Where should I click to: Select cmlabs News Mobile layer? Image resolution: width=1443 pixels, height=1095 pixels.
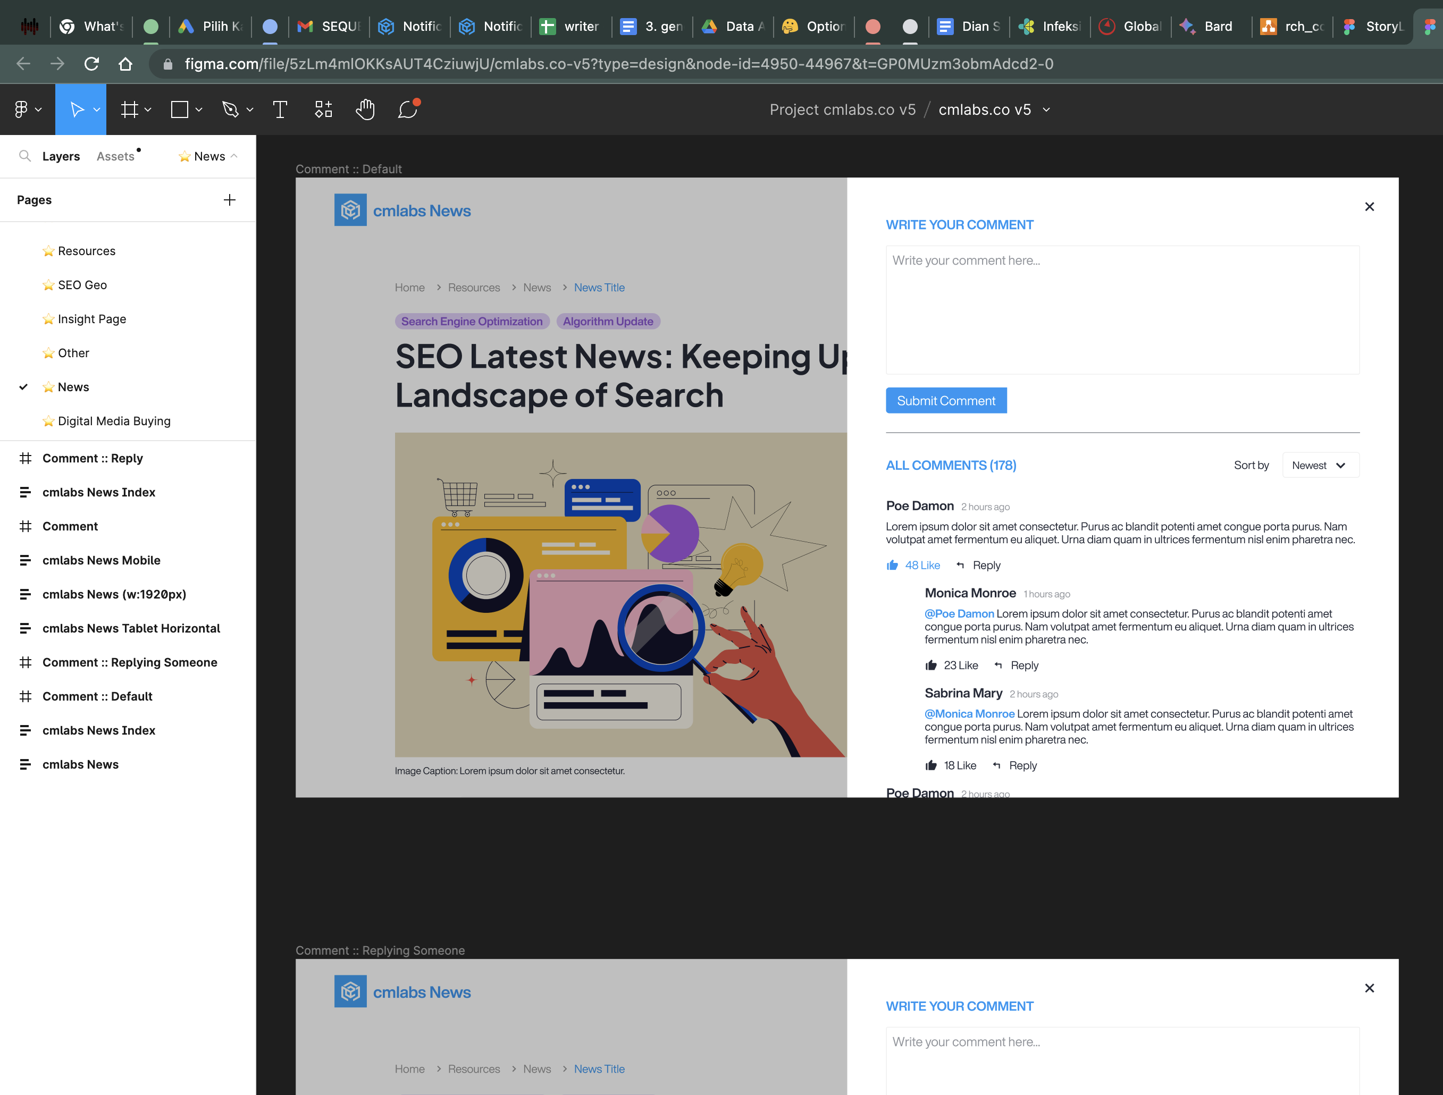click(101, 560)
